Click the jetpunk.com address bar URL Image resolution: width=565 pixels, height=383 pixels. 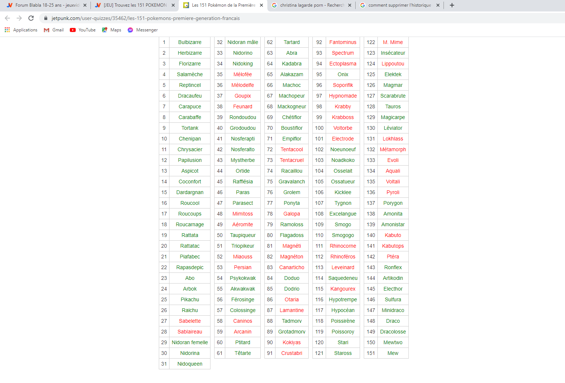click(x=145, y=18)
